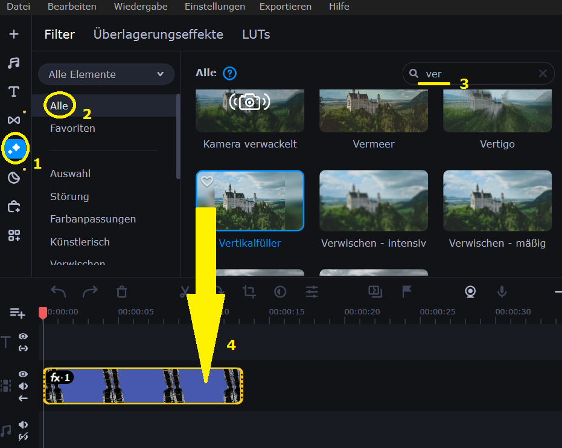Click the magnifier search icon
This screenshot has width=562, height=448.
click(414, 74)
